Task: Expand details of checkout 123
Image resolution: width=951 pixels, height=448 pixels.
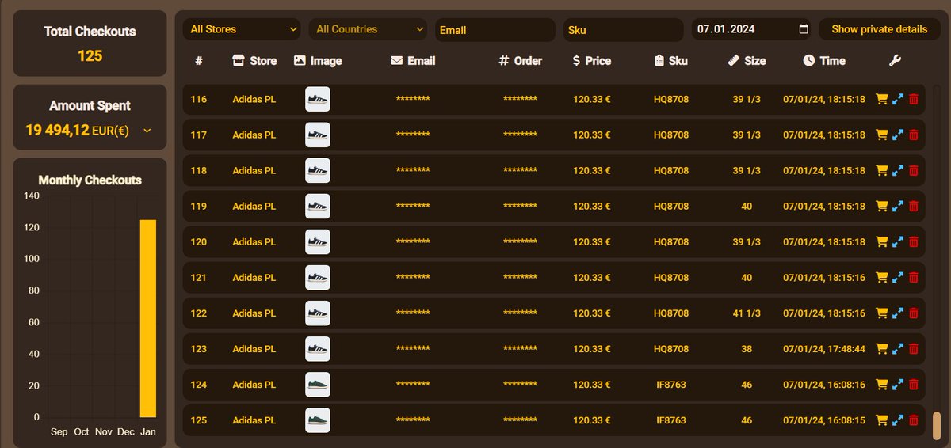Action: (x=898, y=348)
